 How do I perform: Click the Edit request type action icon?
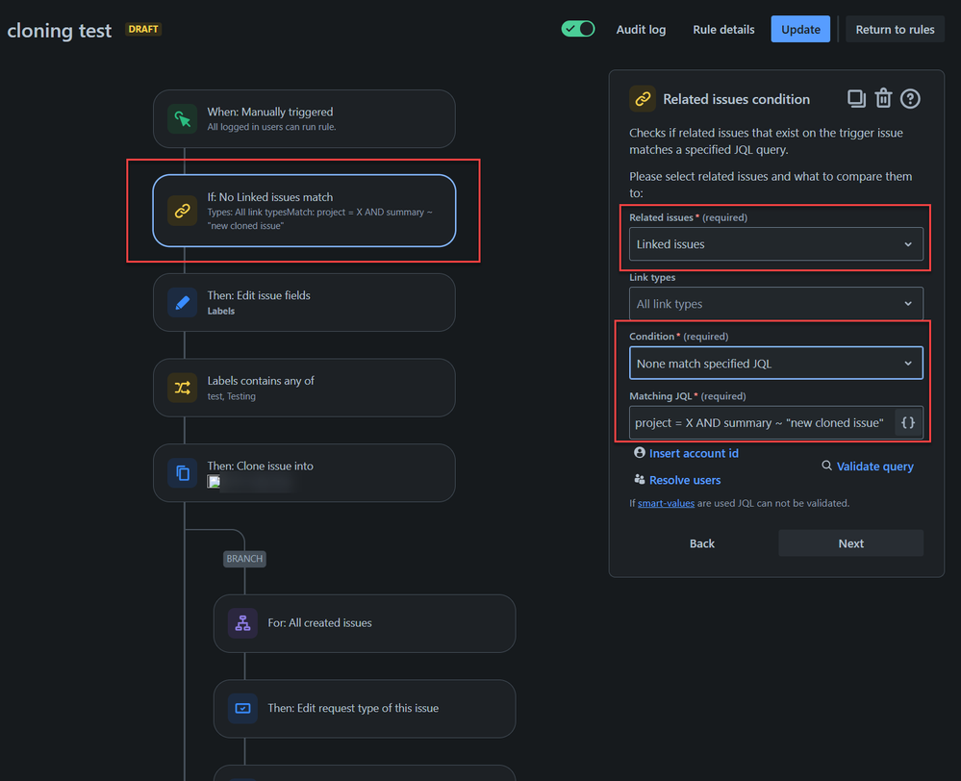242,708
